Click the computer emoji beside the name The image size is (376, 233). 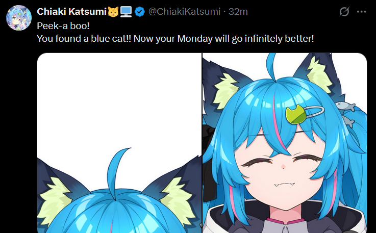tap(126, 12)
